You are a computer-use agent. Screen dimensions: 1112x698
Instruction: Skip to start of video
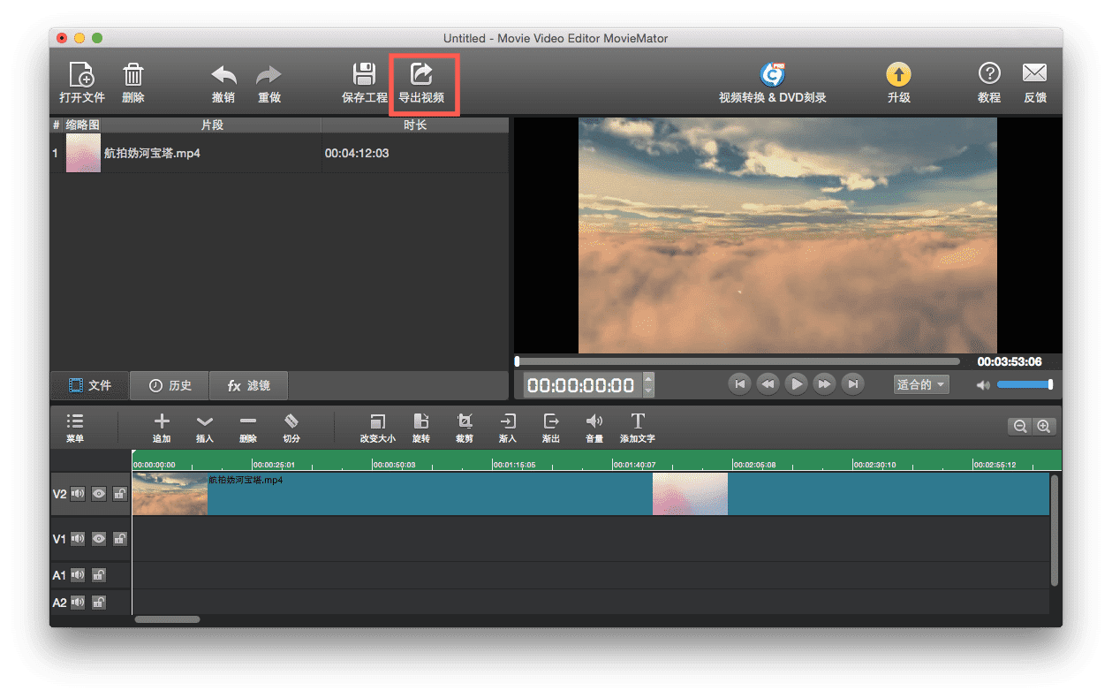pos(740,384)
